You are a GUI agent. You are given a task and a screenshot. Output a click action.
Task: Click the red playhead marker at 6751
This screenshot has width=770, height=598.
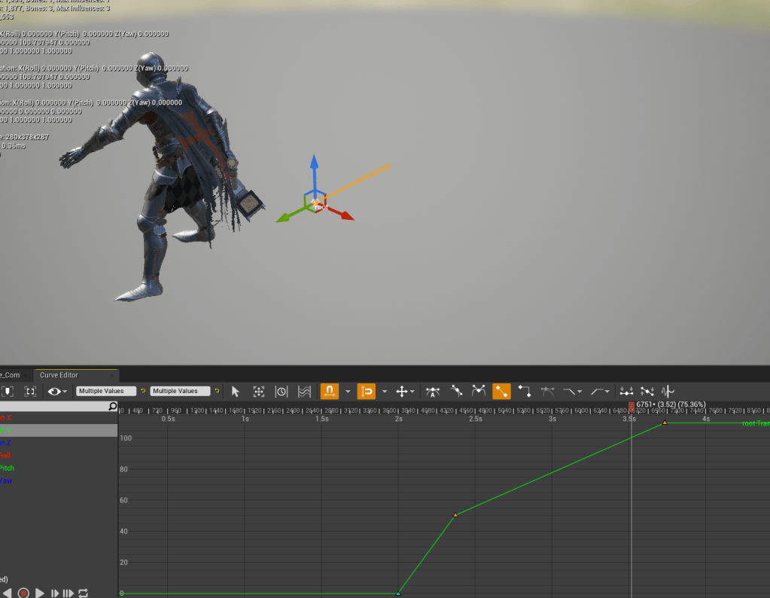pos(632,405)
